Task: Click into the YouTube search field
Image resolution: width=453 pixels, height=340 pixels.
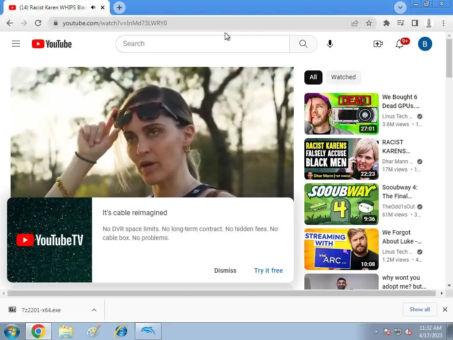Action: pos(203,44)
